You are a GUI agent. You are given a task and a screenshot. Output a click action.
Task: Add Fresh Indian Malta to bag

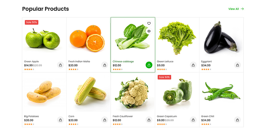[x=105, y=65]
